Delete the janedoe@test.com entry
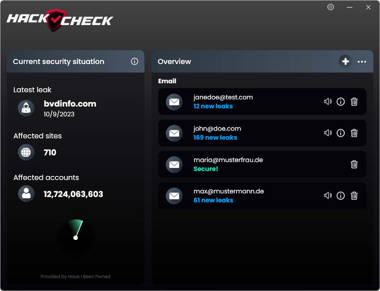Screen dimensions: 380x291 pos(354,102)
